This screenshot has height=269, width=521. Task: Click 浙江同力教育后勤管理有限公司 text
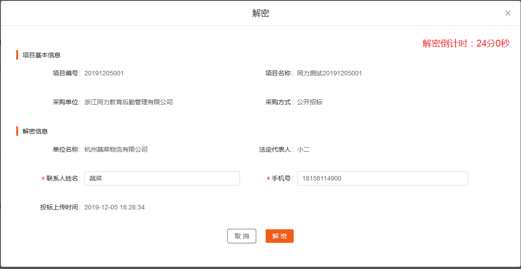coord(129,102)
